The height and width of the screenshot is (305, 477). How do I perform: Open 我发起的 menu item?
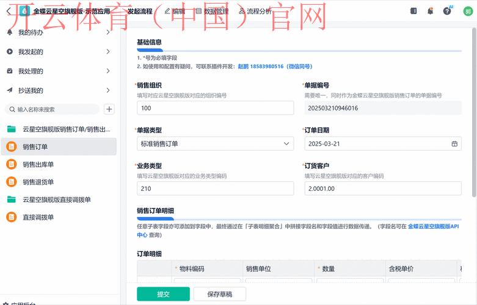pyautogui.click(x=59, y=52)
